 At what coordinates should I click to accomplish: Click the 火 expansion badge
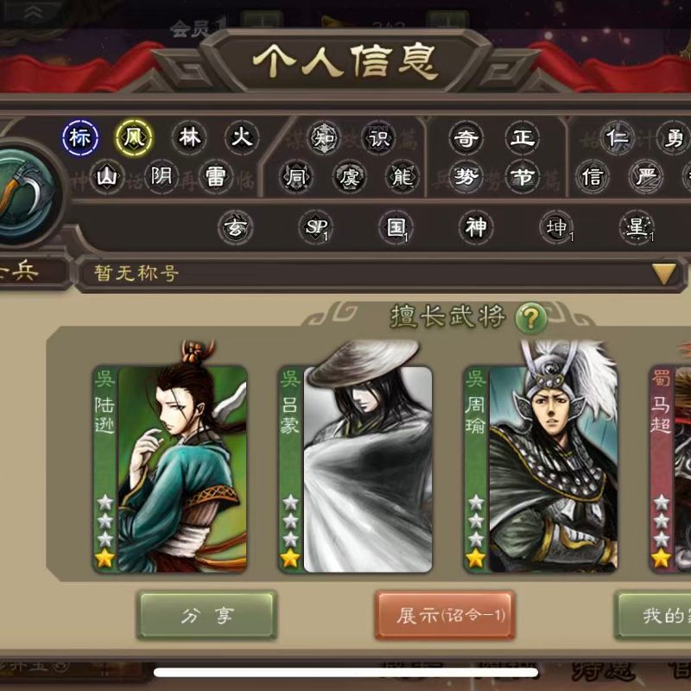pyautogui.click(x=242, y=138)
